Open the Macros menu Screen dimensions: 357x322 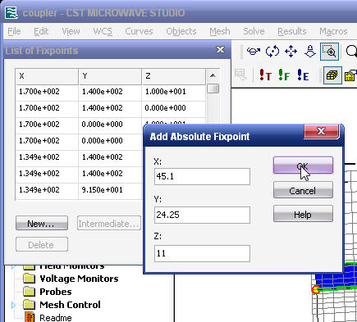tap(333, 31)
